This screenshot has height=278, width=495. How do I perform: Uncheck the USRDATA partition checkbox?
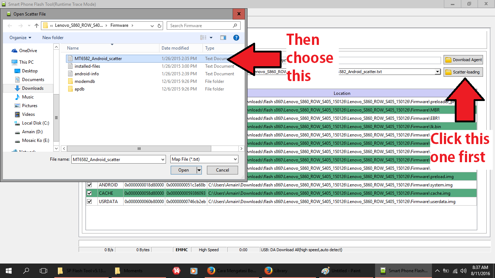click(90, 202)
